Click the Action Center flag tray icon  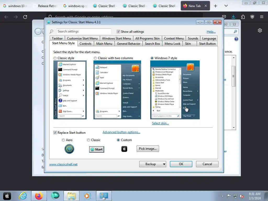point(229,196)
